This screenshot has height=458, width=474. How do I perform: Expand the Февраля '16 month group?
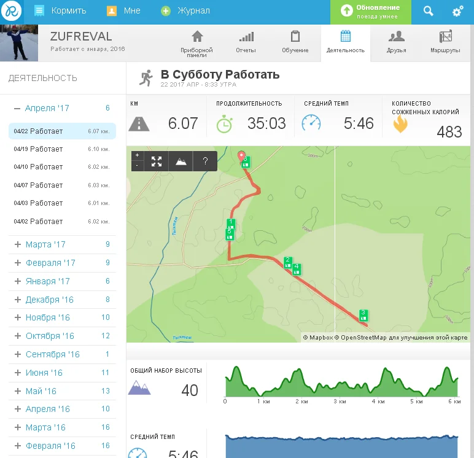coord(62,446)
